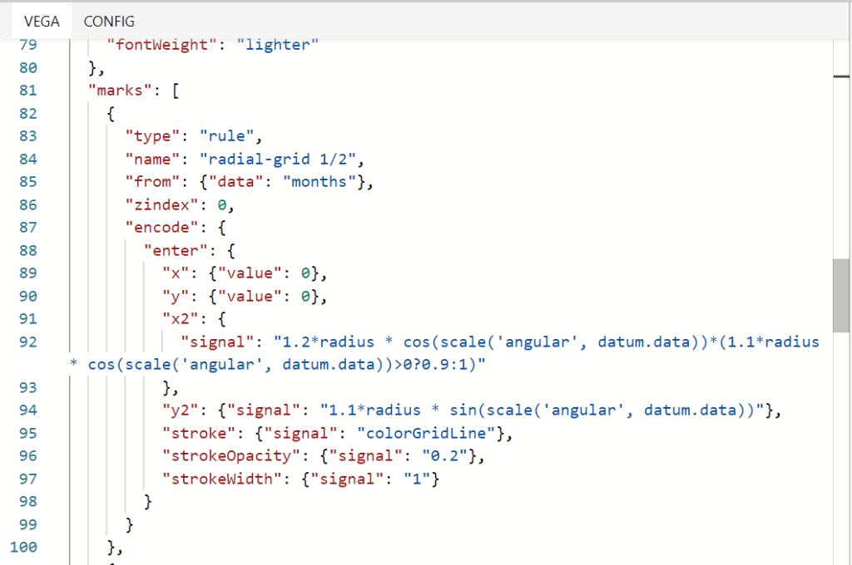Screen dimensions: 852x565
Task: Place cursor on "strokeWidth" key
Action: coord(215,478)
